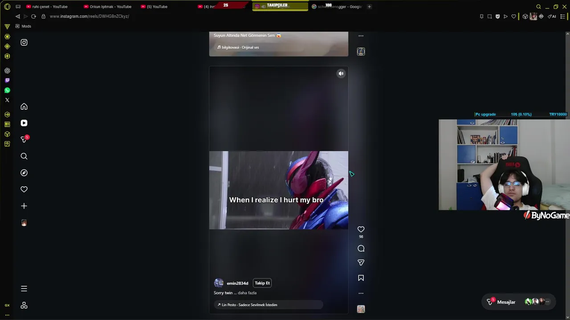Pin icon in browser toolbar
570x320 pixels.
pos(481,16)
